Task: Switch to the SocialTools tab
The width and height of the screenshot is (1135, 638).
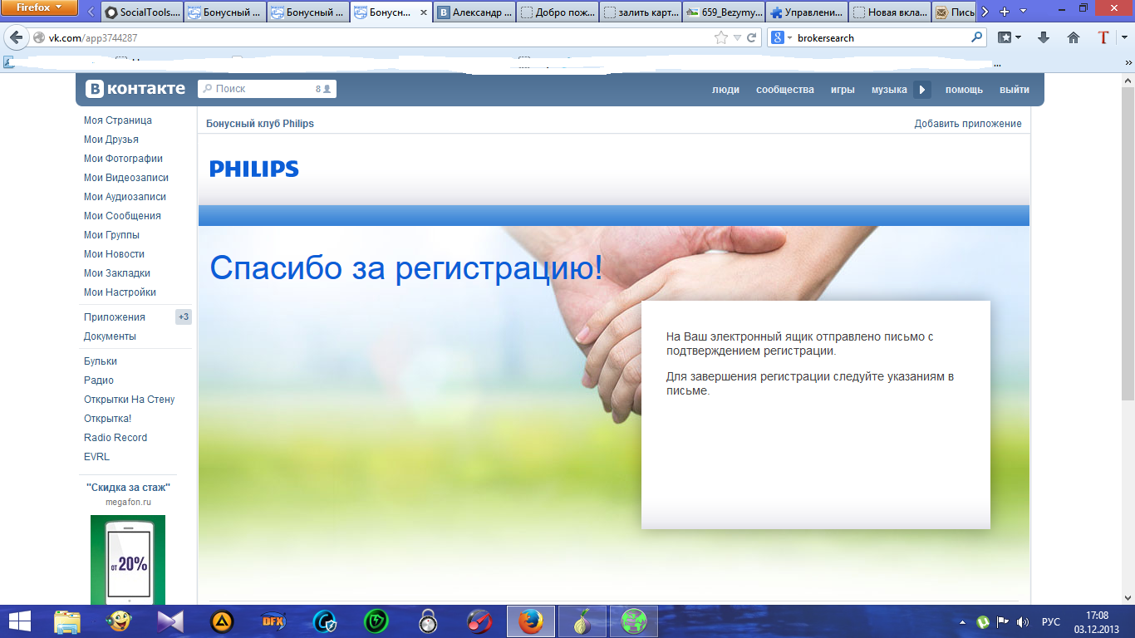Action: coord(141,12)
